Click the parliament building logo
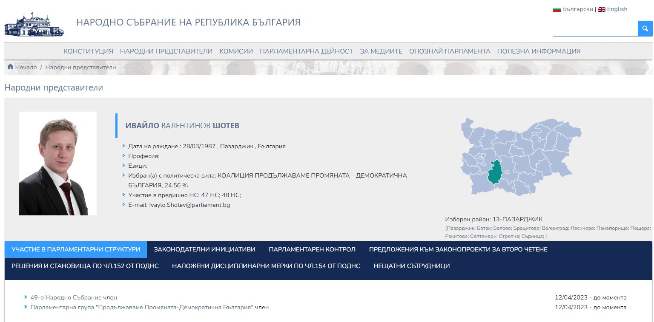The image size is (654, 322). (34, 24)
